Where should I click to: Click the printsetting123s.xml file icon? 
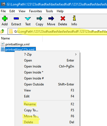coord(3,49)
